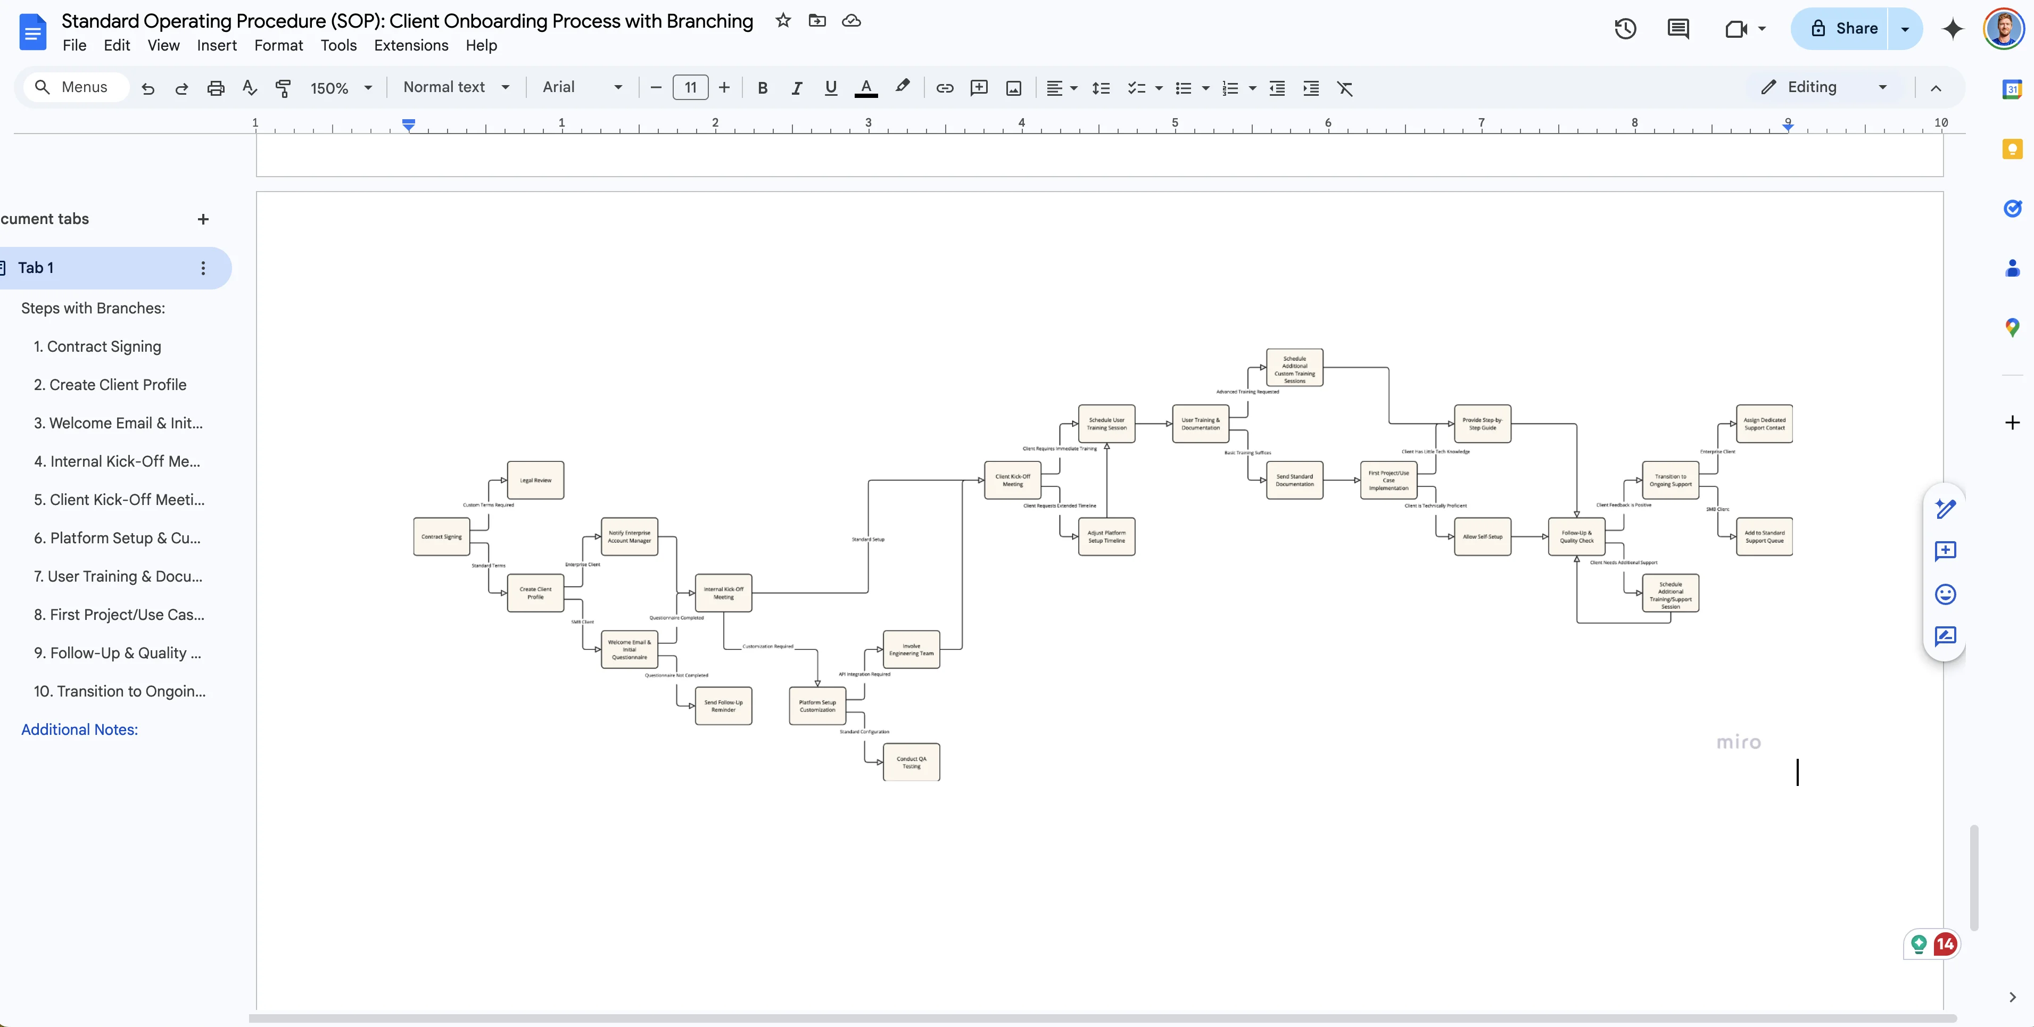
Task: Open version history clock icon
Action: (x=1625, y=29)
